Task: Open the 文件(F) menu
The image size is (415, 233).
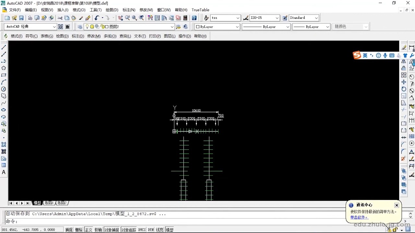Action: [15, 10]
